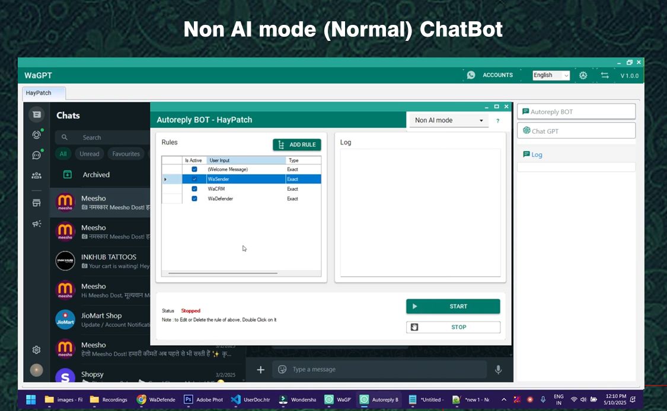This screenshot has height=411, width=667.
Task: Click ACCOUNTS label in header
Action: point(497,75)
